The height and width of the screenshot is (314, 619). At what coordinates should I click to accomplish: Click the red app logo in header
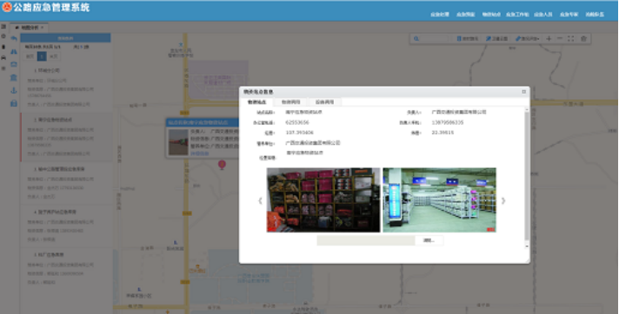click(7, 7)
